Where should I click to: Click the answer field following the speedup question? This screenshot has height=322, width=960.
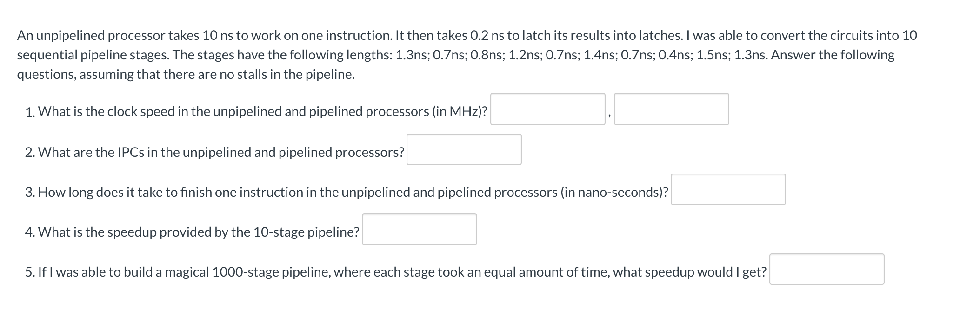(x=419, y=228)
